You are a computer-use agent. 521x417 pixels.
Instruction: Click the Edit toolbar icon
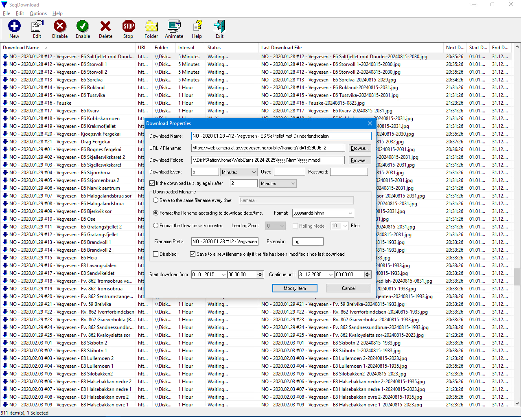pos(37,27)
